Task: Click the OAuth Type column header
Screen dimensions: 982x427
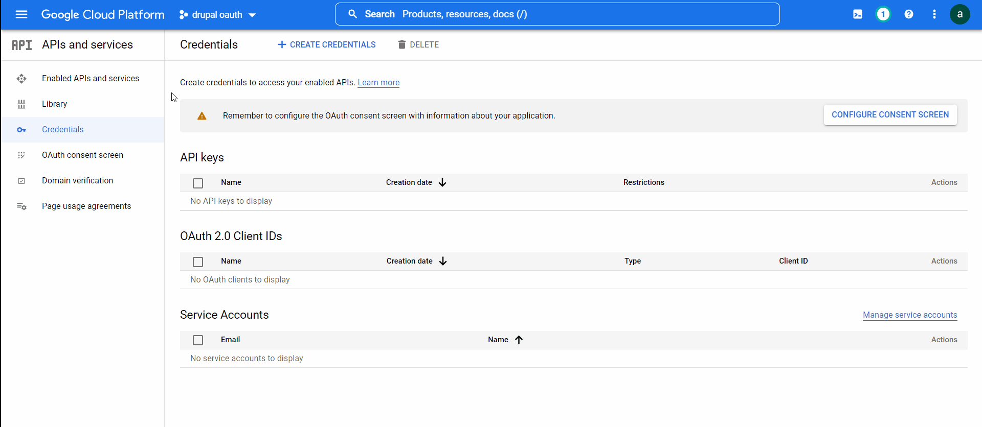Action: (x=633, y=261)
